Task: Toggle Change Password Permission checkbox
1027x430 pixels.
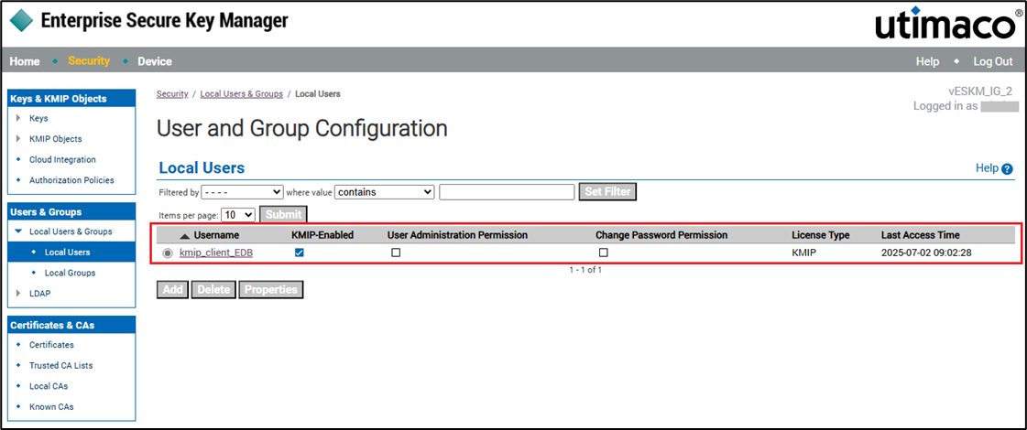Action: (603, 253)
